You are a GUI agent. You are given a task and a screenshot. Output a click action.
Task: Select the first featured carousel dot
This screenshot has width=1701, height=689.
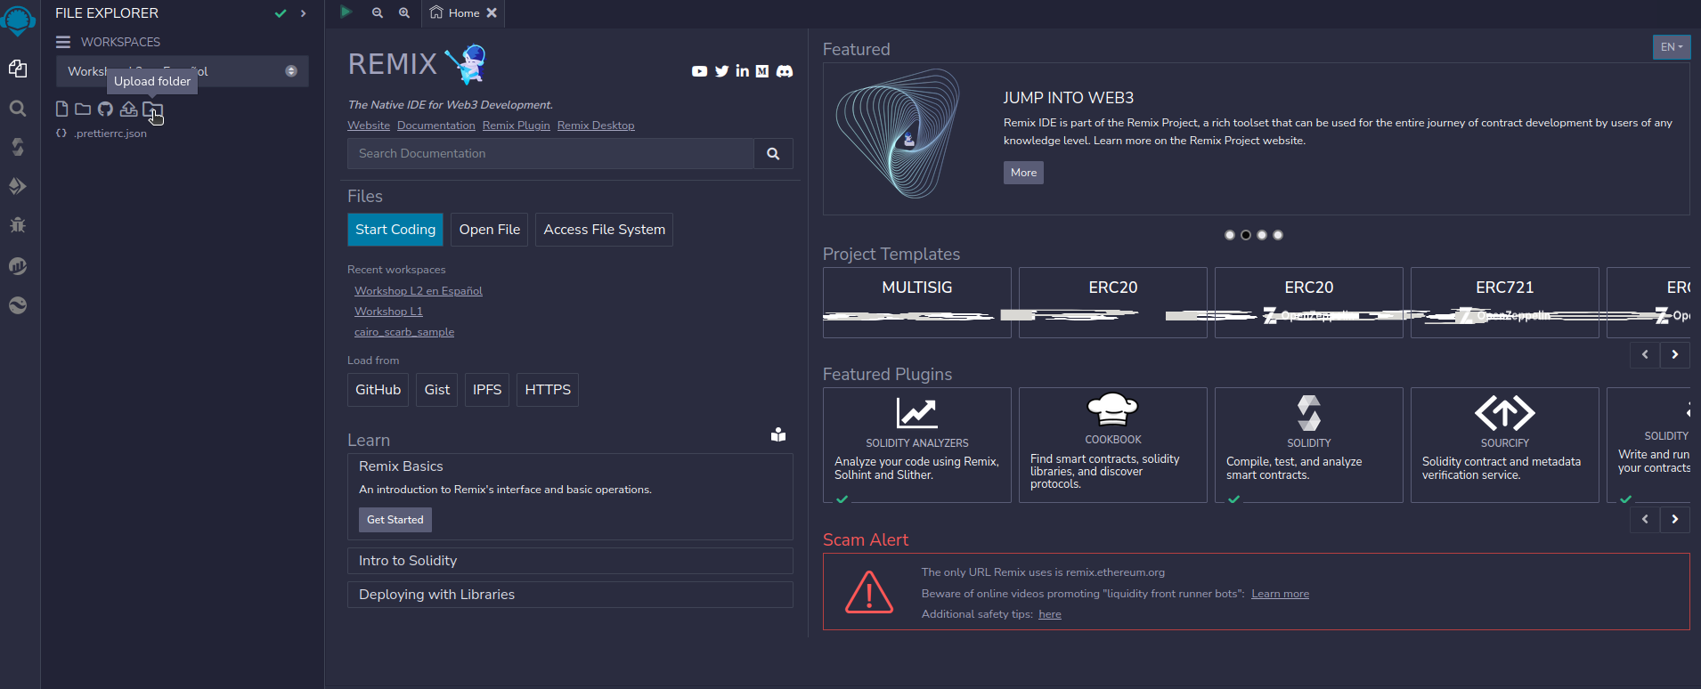[1230, 235]
